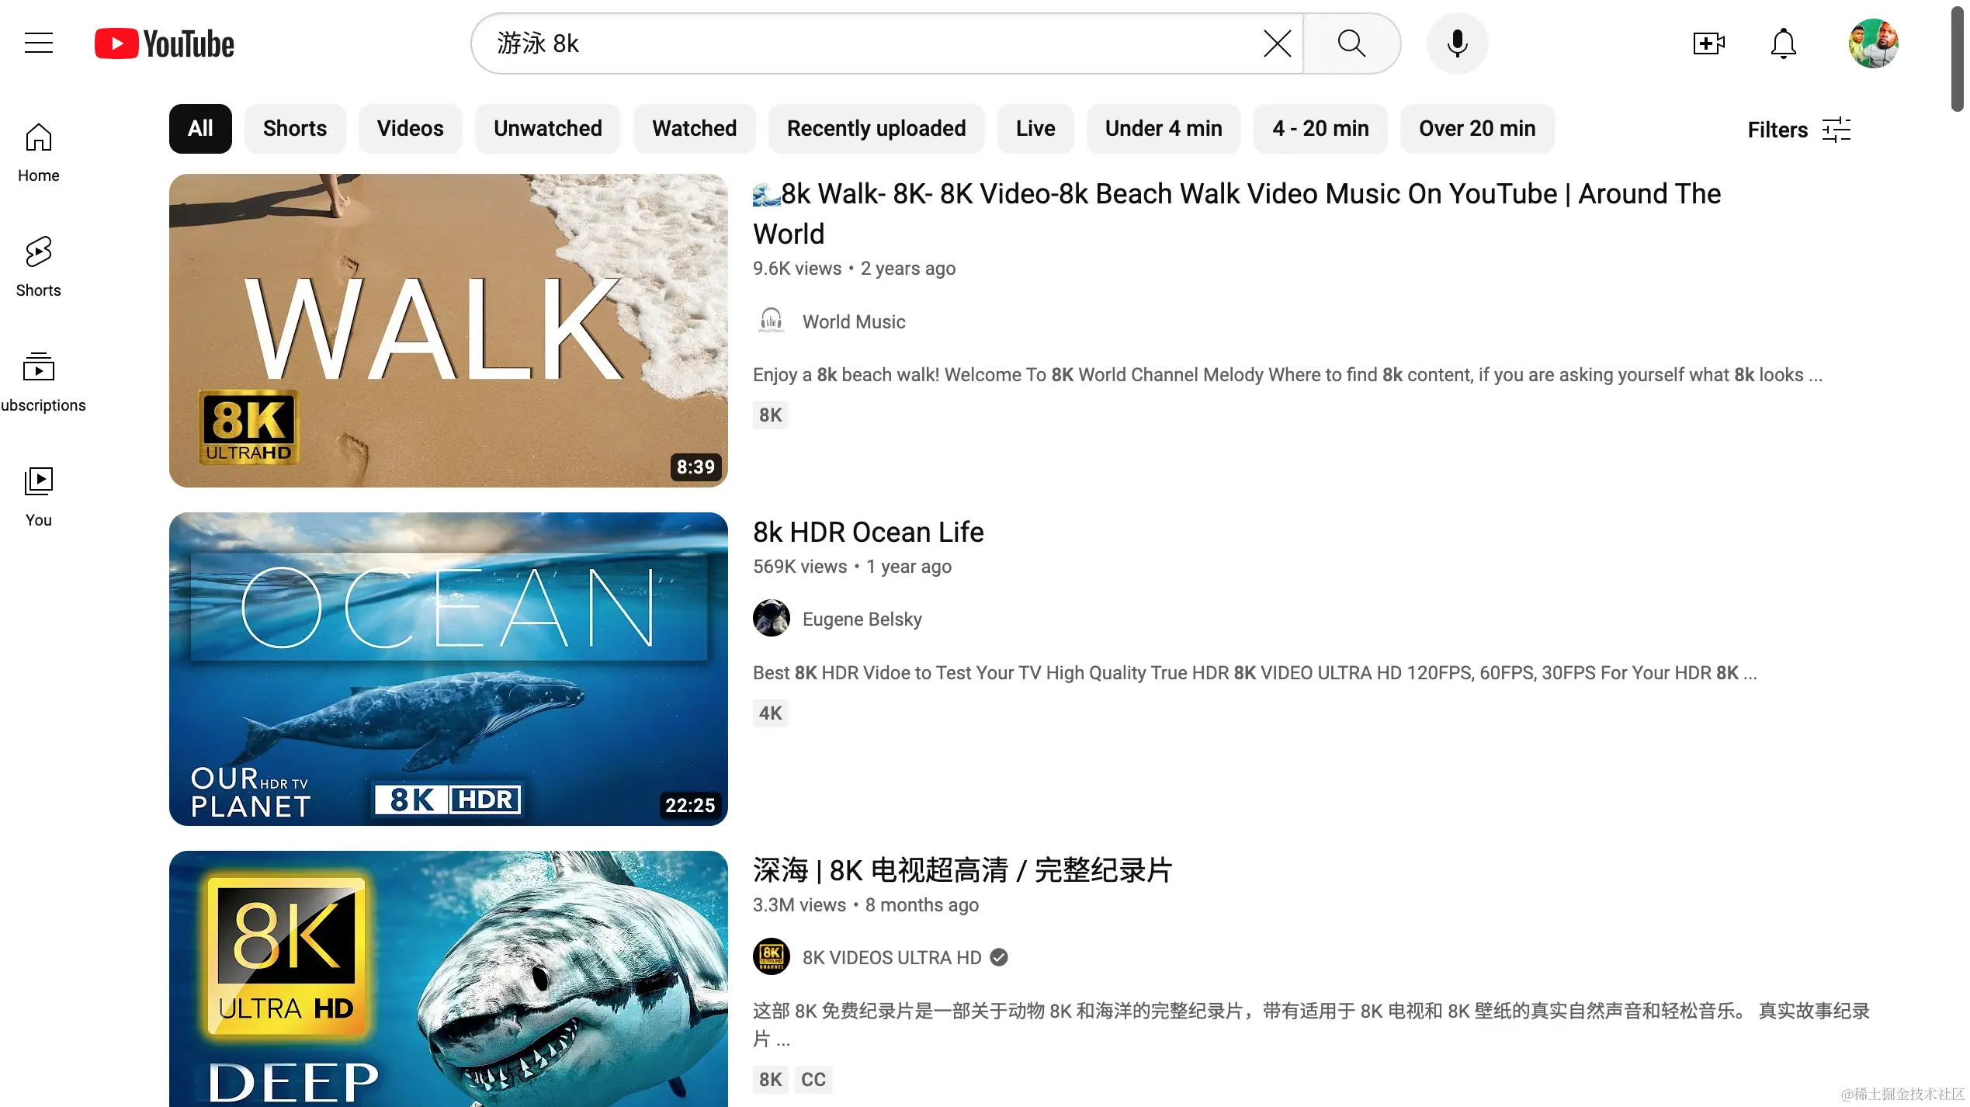This screenshot has height=1107, width=1970.
Task: Click the YouTube logo
Action: (165, 43)
